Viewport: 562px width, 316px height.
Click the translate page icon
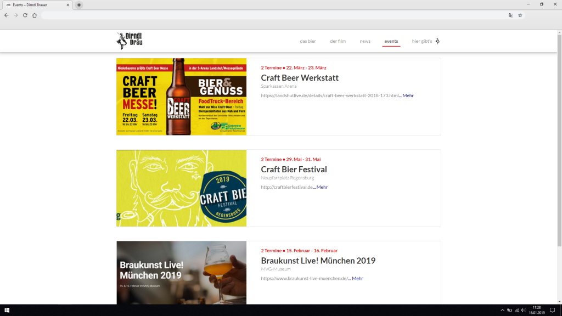pyautogui.click(x=511, y=15)
